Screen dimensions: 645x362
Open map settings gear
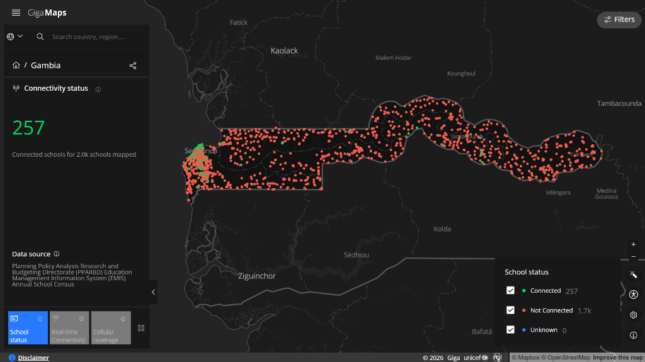(x=634, y=315)
